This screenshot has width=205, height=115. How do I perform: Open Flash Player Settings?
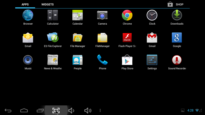pyautogui.click(x=127, y=38)
